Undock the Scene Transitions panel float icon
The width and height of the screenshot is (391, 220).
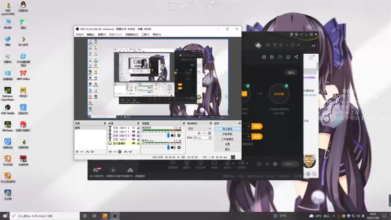(x=211, y=124)
